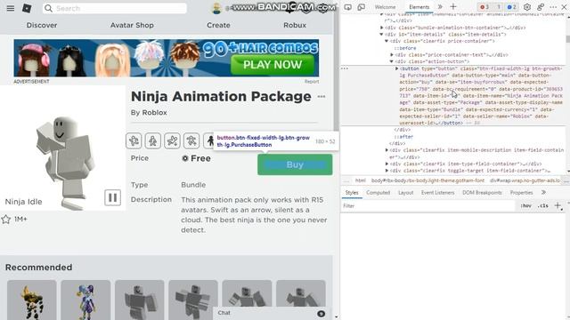Image resolution: width=570 pixels, height=320 pixels.
Task: Open the three-dot menu beside Ninja Animation Package
Action: [322, 97]
